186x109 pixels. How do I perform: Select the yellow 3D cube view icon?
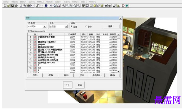102,6
